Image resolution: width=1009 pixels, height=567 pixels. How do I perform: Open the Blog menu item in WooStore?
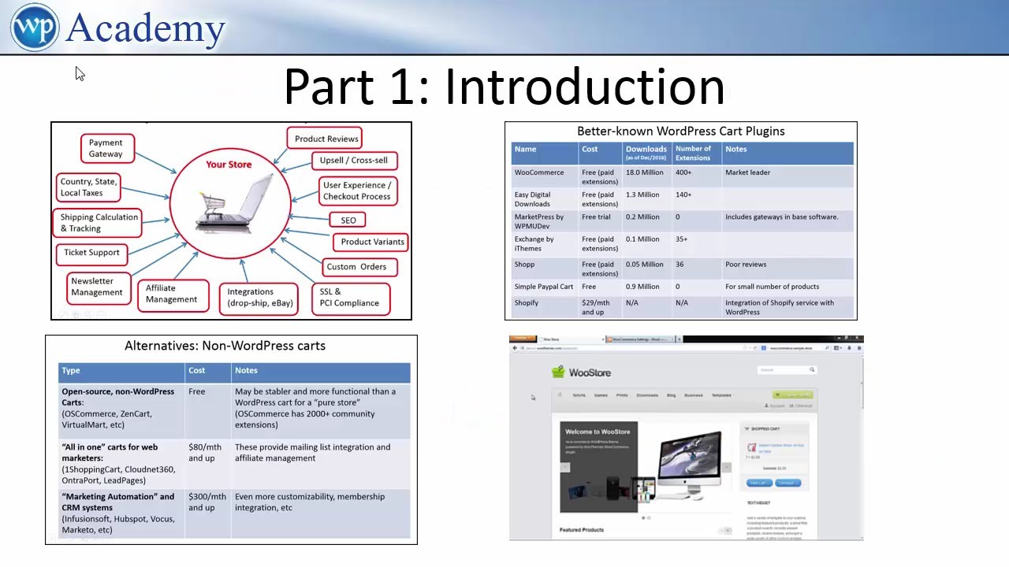pyautogui.click(x=671, y=395)
